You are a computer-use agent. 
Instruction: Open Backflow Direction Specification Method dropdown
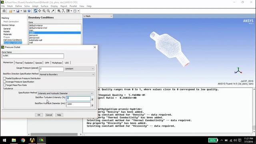67,74
